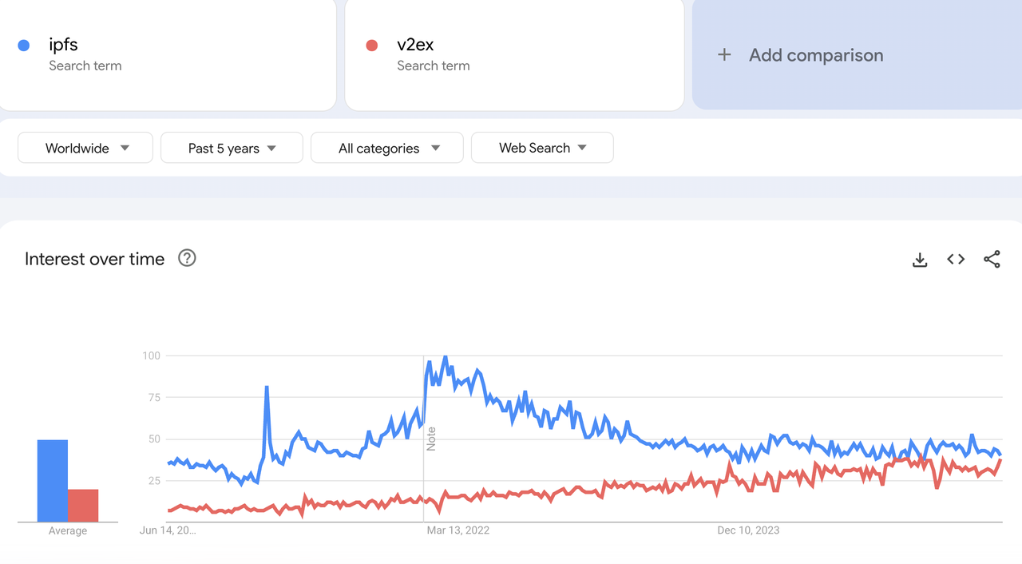Image resolution: width=1022 pixels, height=564 pixels.
Task: Open the help icon beside Interest over time
Action: pos(187,258)
